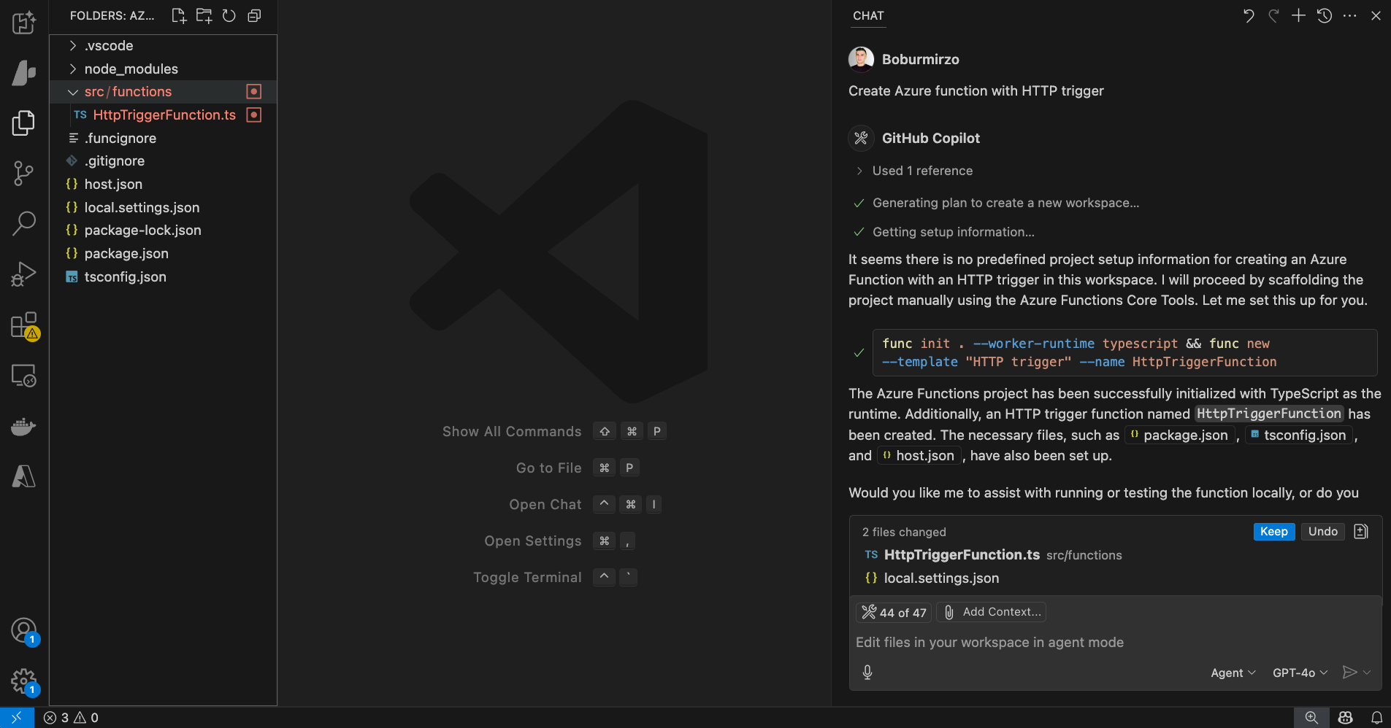
Task: Open the Extensions view with warning badge
Action: tap(24, 326)
